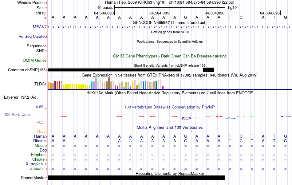Click the orange Gaps row label

point(42,132)
